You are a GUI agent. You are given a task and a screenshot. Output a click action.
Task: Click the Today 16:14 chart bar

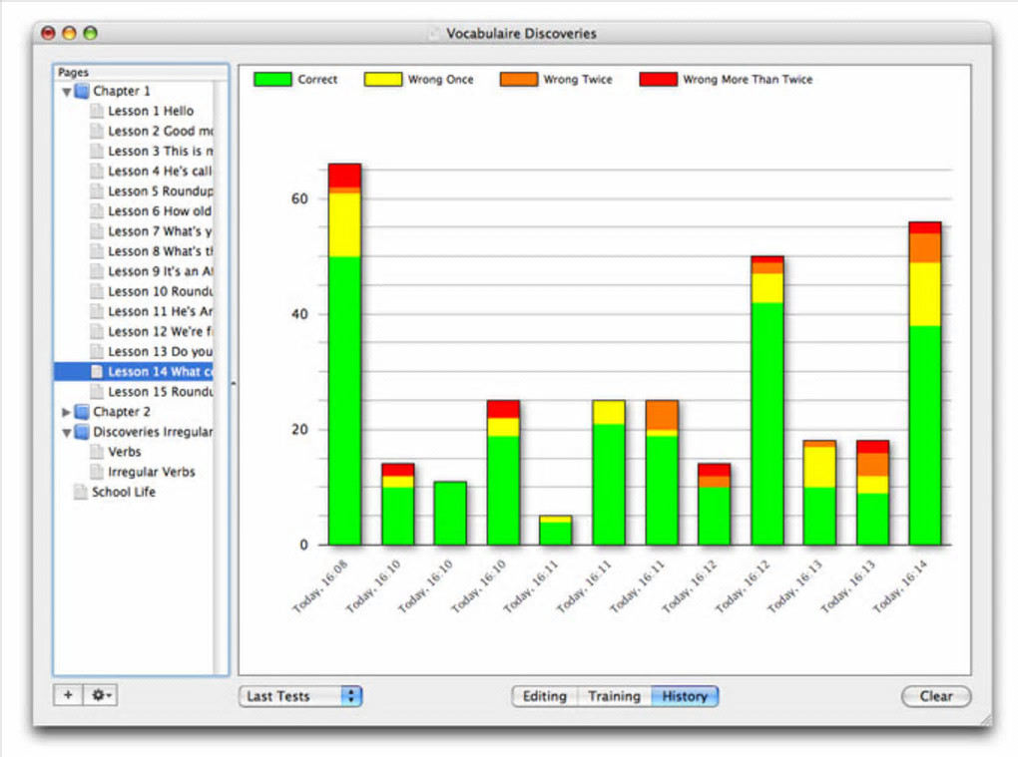(x=925, y=383)
